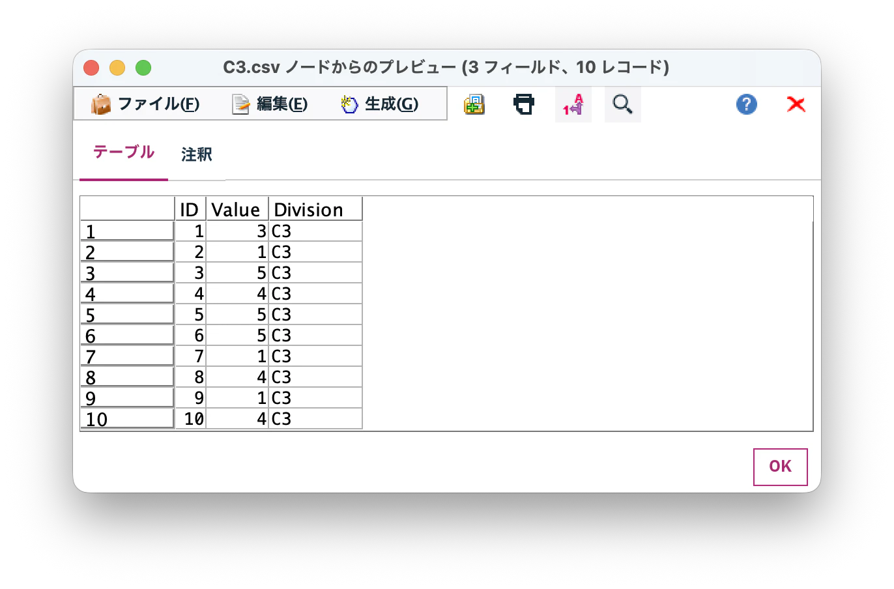Click the ID cell 10 in last row
The image size is (894, 589).
coord(190,419)
